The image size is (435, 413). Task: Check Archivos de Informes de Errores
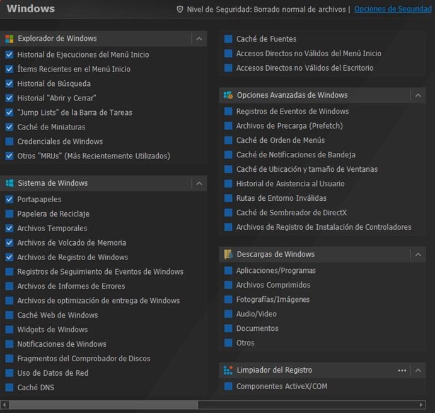pos(9,286)
